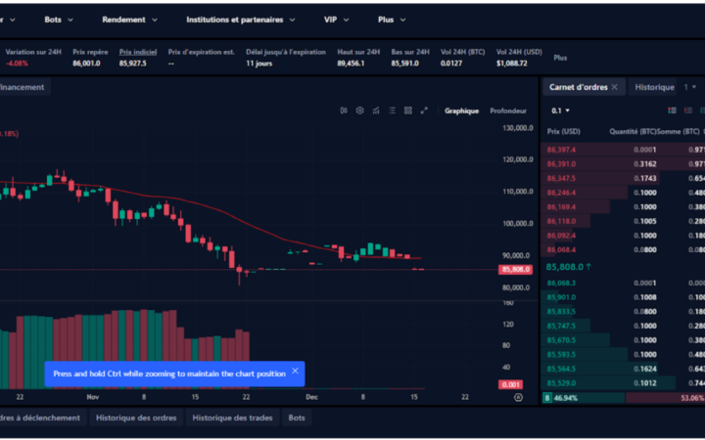Close the Carnet d'ordres tab

(x=614, y=87)
